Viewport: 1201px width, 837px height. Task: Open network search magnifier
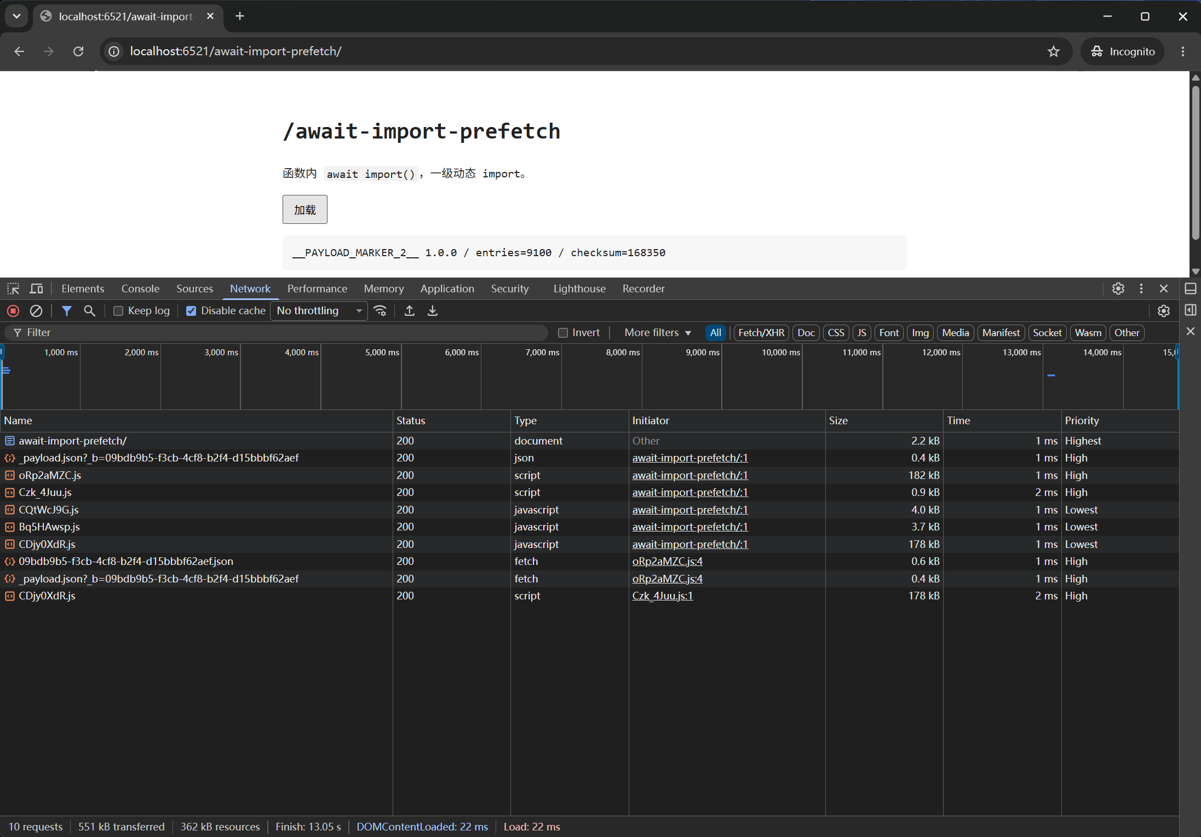(89, 311)
